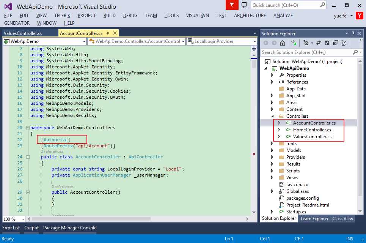
Task: Open the class navigation dropdown
Action: (183, 41)
